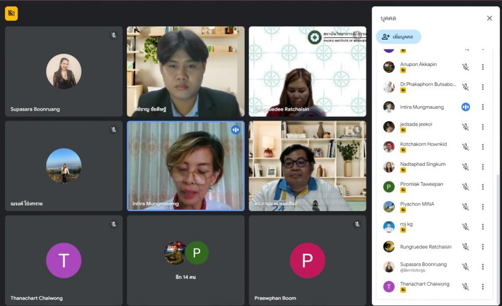Click speaking indicator on Intira Mungmaueng video
Screen dimensions: 502x306
point(236,130)
